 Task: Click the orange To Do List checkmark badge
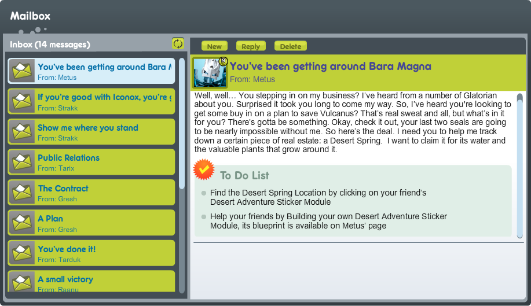coord(203,169)
